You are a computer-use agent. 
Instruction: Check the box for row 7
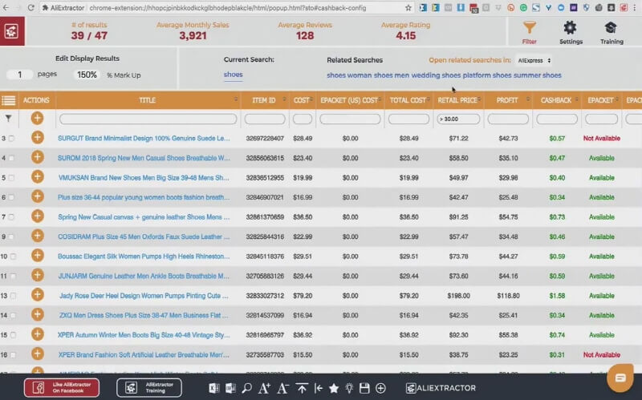point(11,216)
